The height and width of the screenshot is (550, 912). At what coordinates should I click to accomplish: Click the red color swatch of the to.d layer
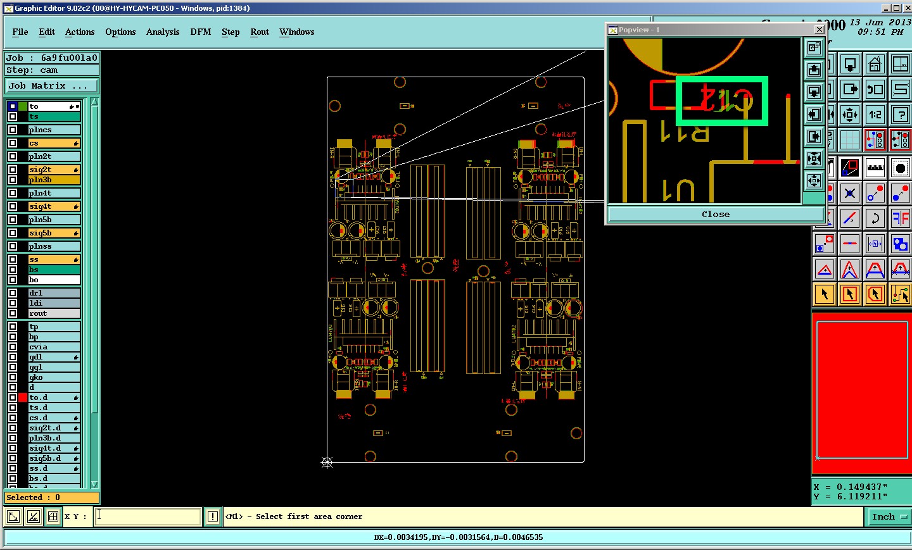23,397
